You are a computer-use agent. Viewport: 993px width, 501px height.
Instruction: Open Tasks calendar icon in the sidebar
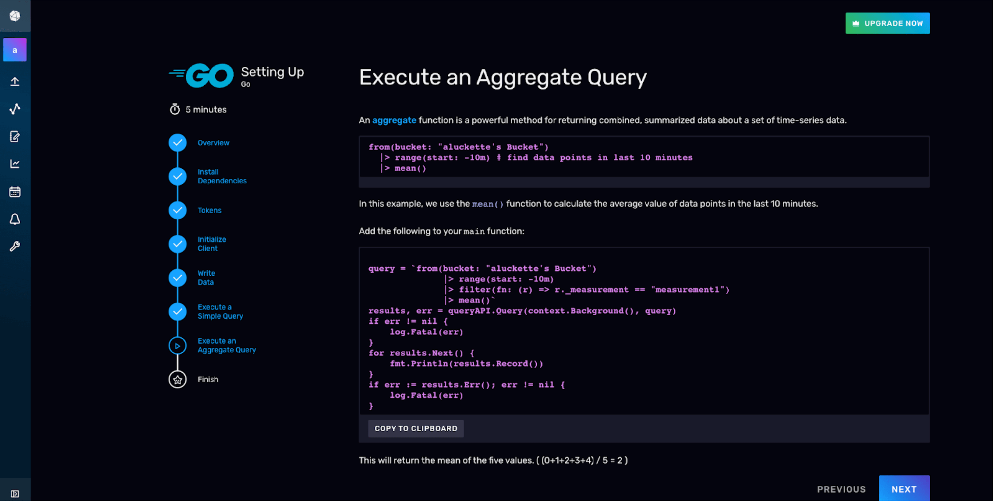coord(15,192)
